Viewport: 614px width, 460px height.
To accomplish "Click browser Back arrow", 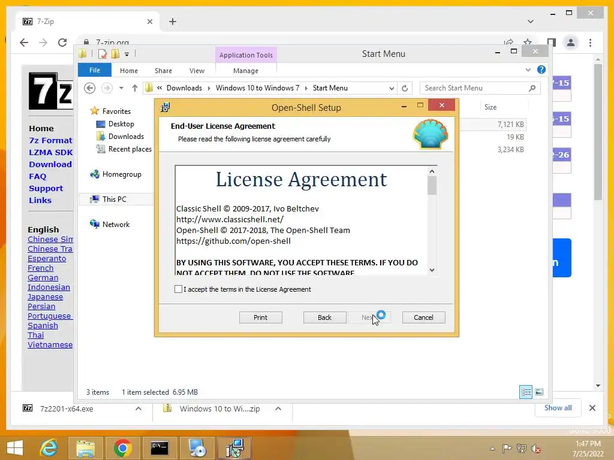I will pyautogui.click(x=24, y=43).
